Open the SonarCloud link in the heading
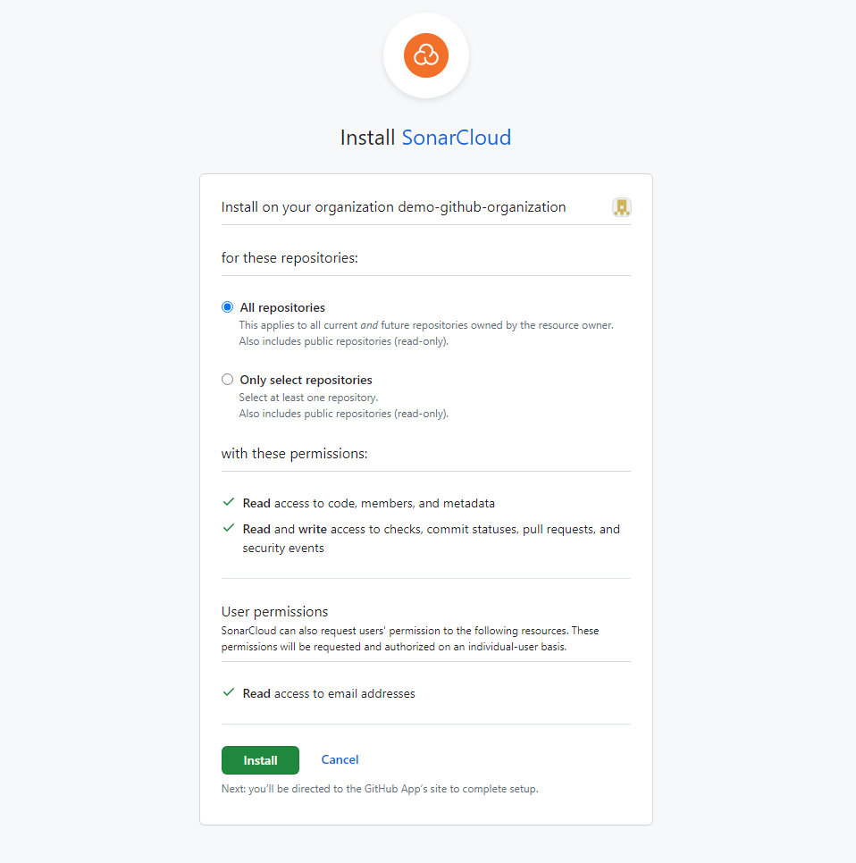 coord(456,138)
